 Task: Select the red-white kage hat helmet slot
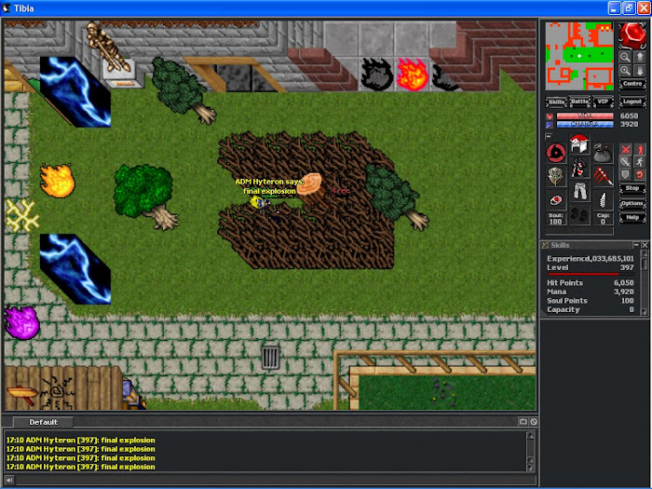point(579,143)
